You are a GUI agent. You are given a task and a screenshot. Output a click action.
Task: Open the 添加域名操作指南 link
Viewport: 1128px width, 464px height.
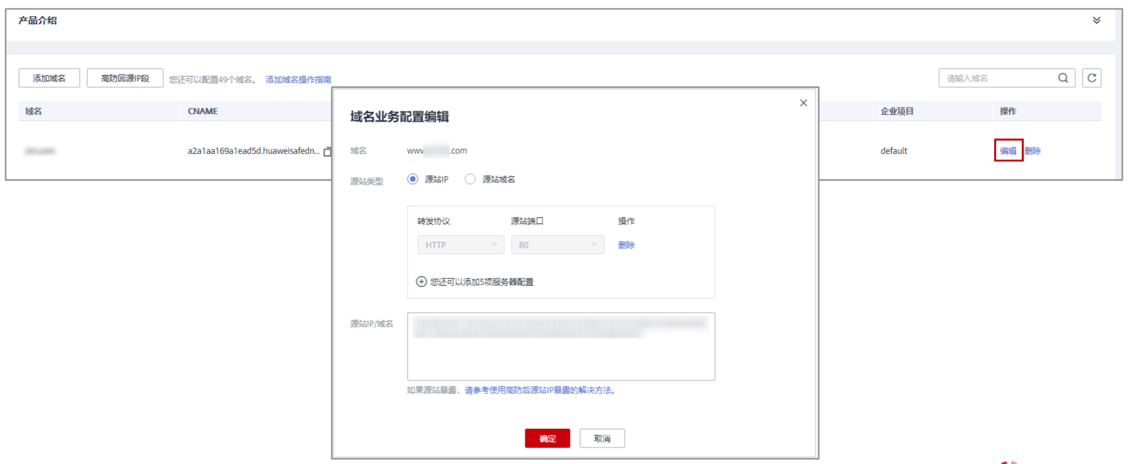click(299, 80)
